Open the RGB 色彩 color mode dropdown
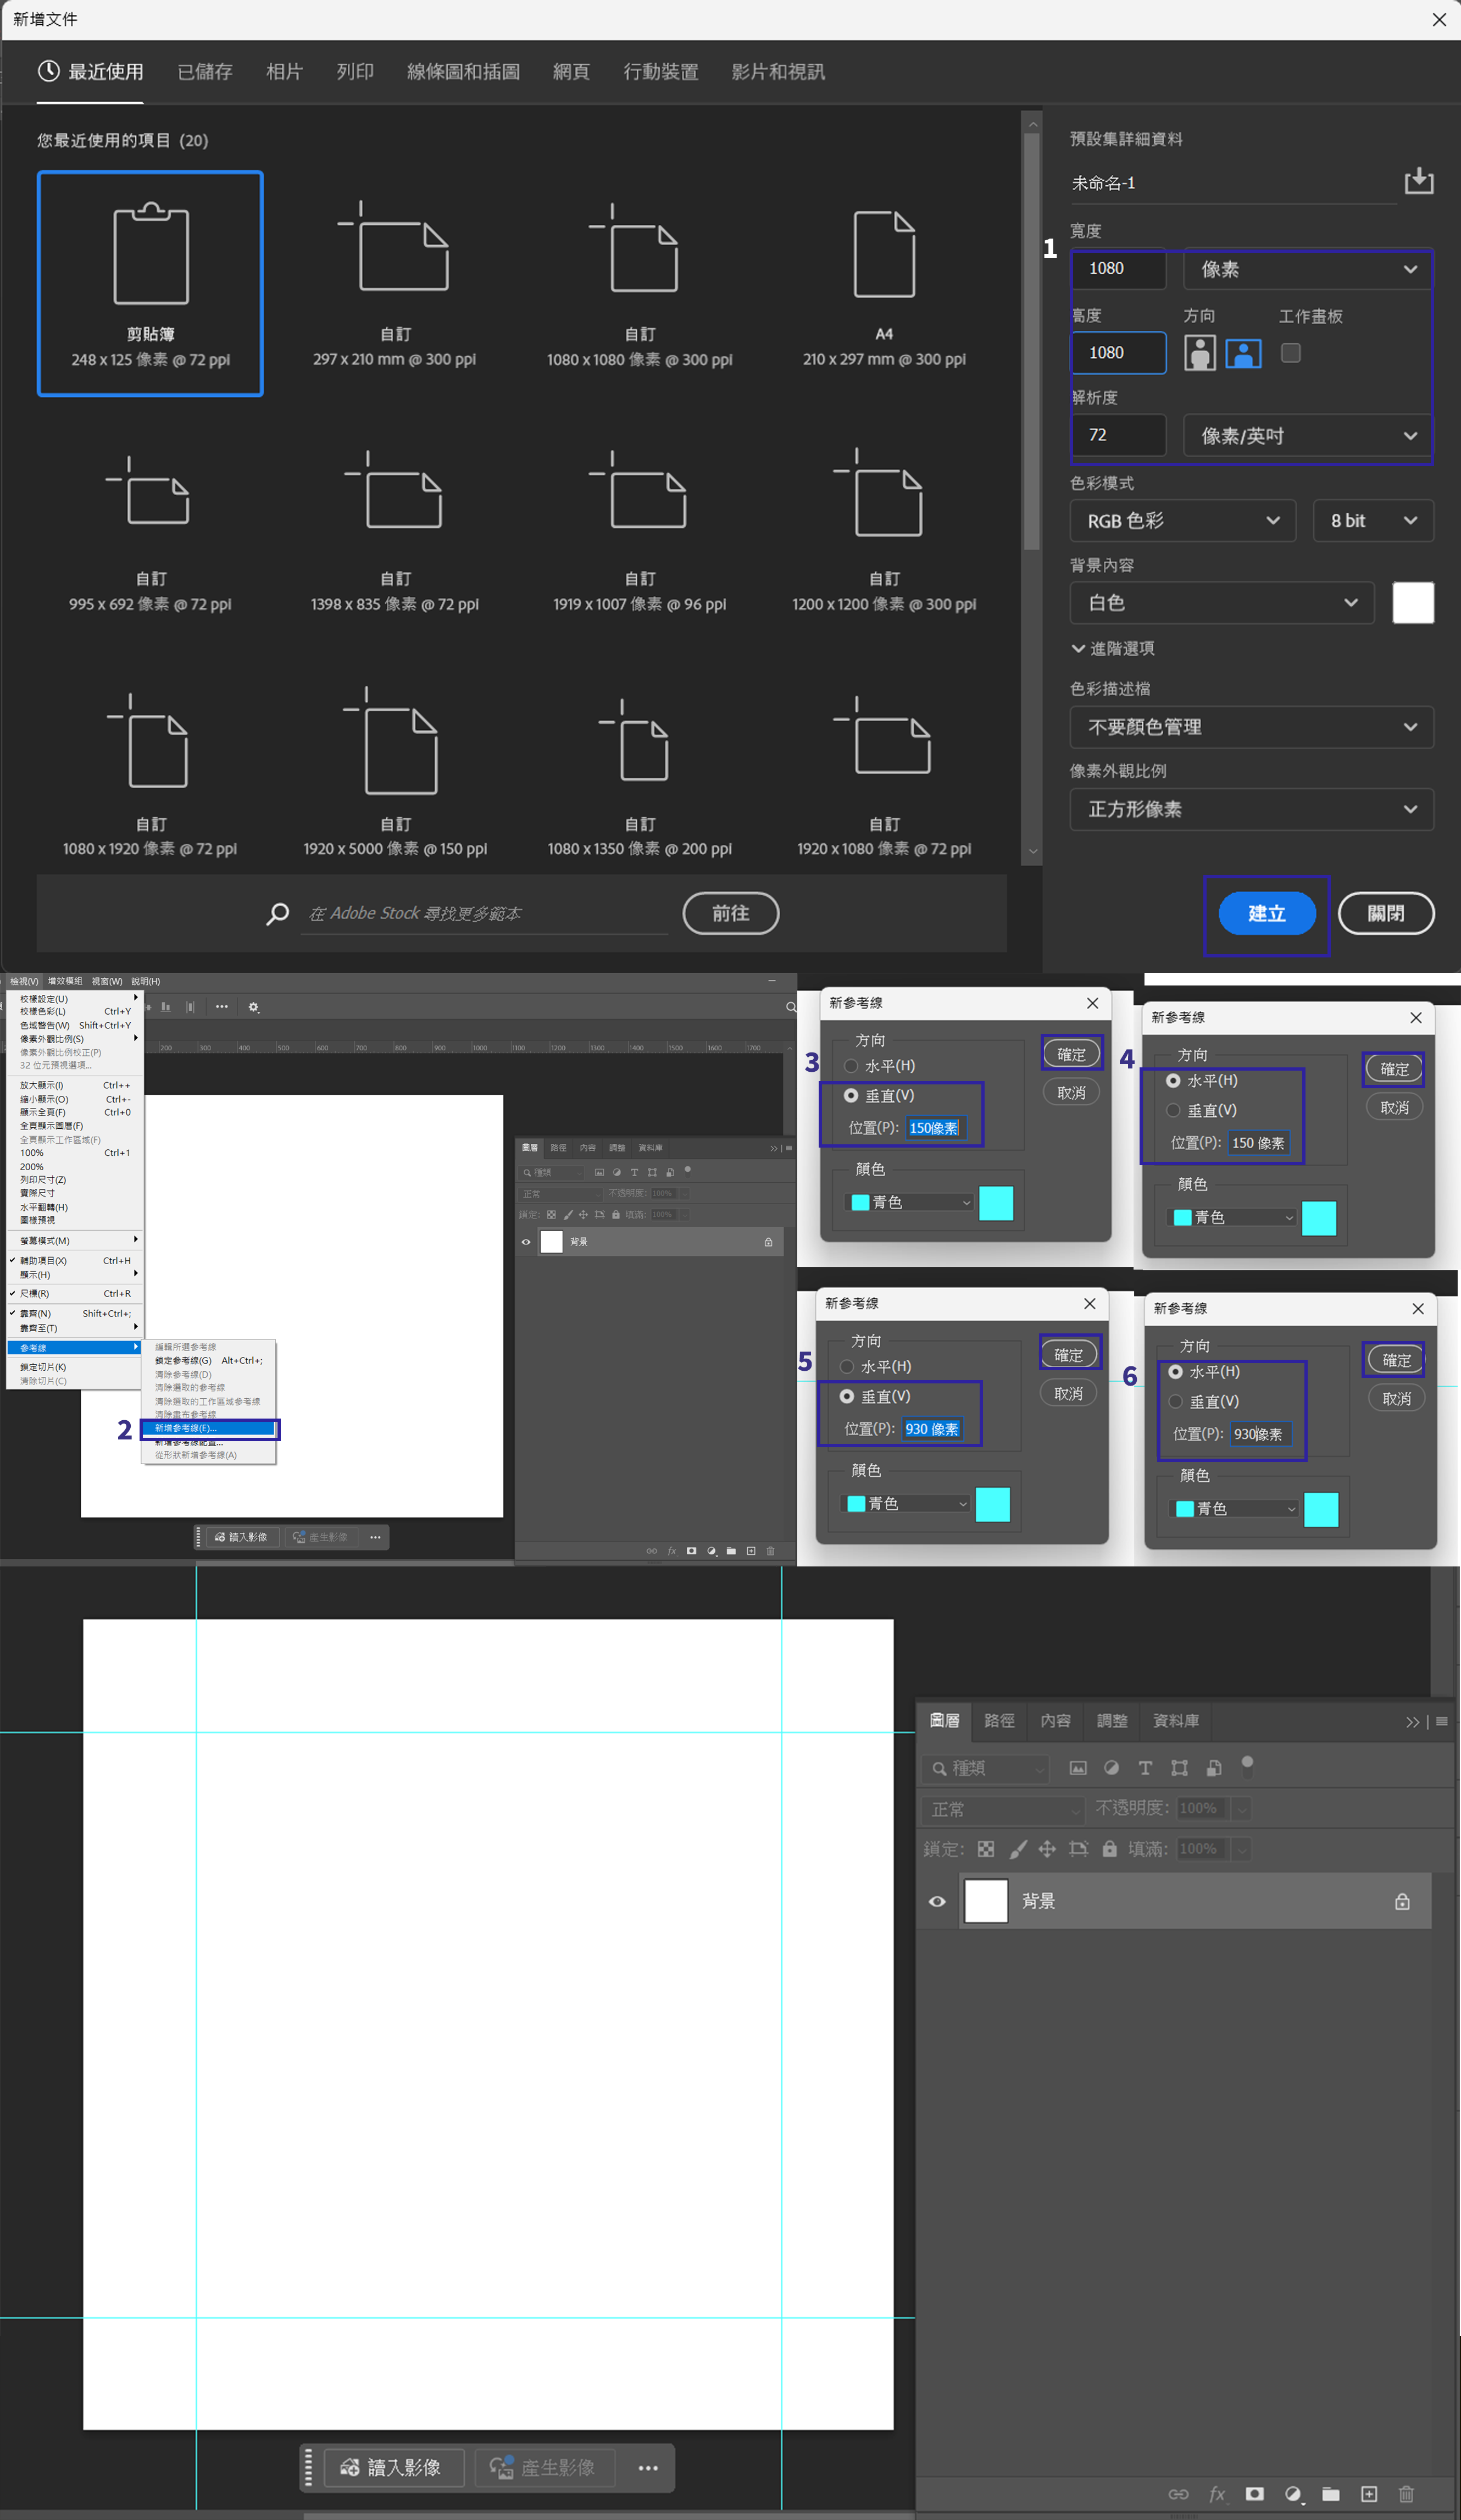 [1183, 520]
